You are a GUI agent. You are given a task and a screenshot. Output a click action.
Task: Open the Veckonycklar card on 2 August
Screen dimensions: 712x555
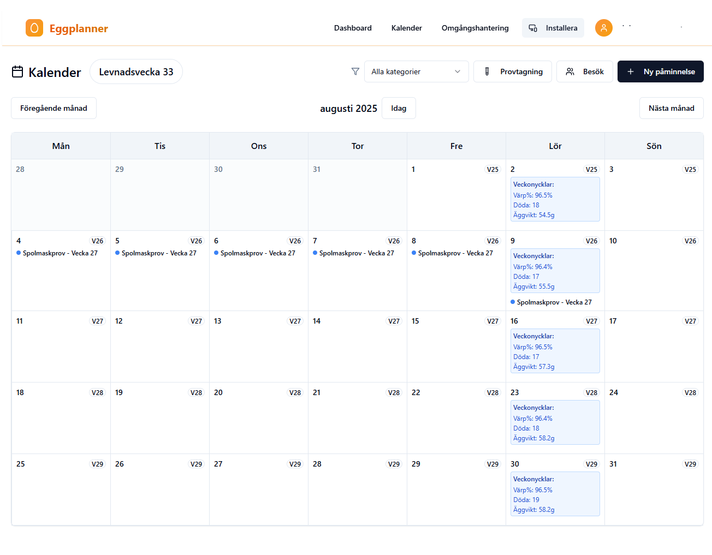(555, 199)
